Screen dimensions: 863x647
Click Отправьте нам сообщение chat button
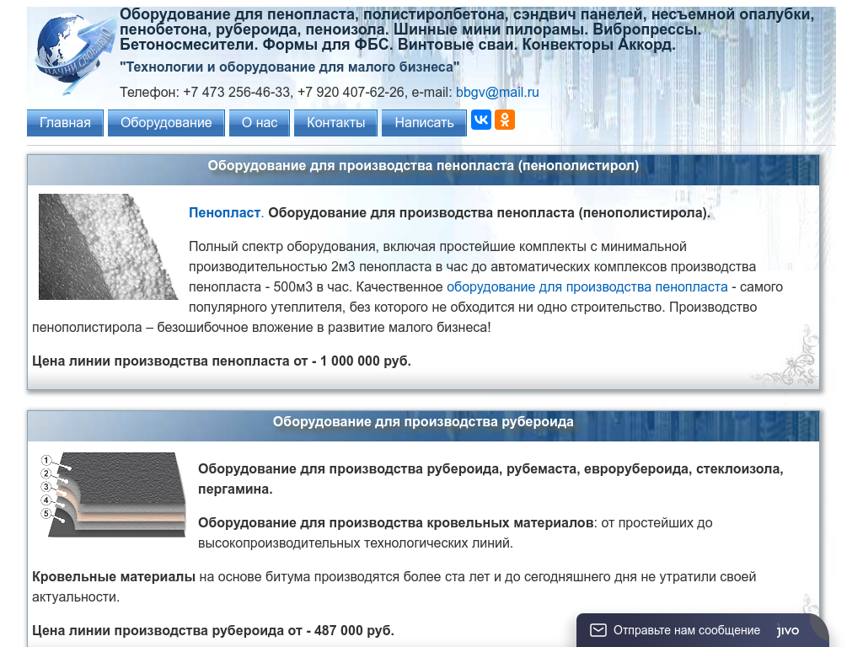coord(686,630)
